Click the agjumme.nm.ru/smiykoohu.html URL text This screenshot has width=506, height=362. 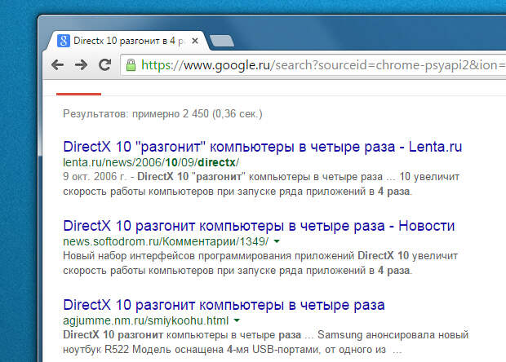pos(145,320)
